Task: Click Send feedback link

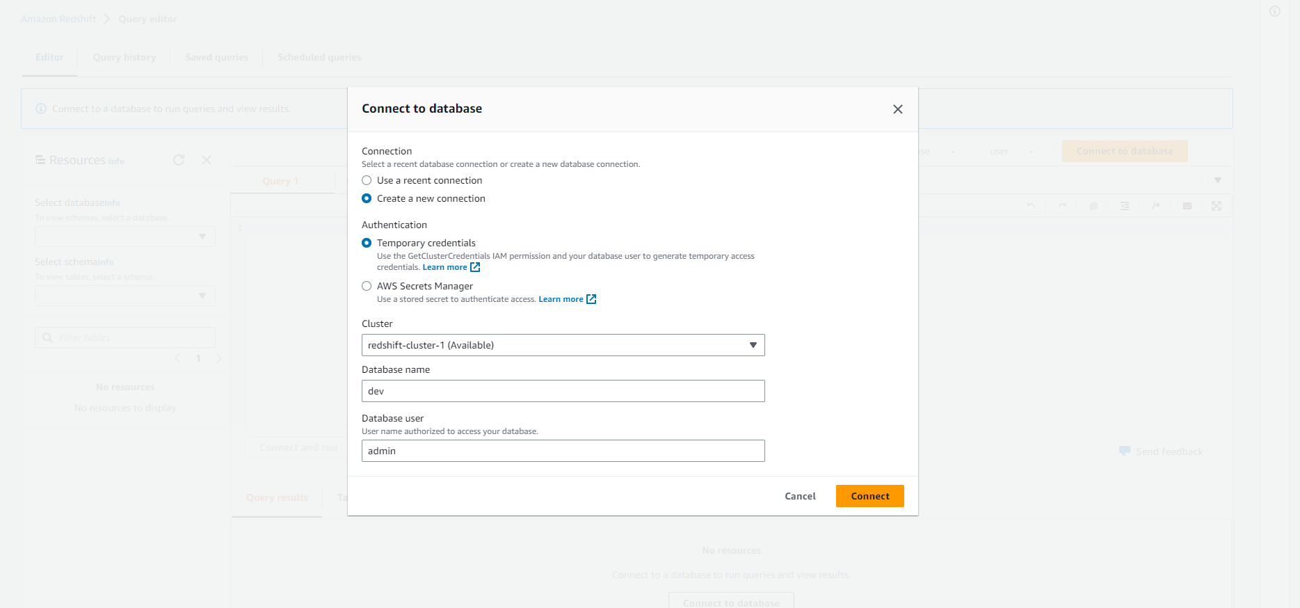Action: (1169, 451)
